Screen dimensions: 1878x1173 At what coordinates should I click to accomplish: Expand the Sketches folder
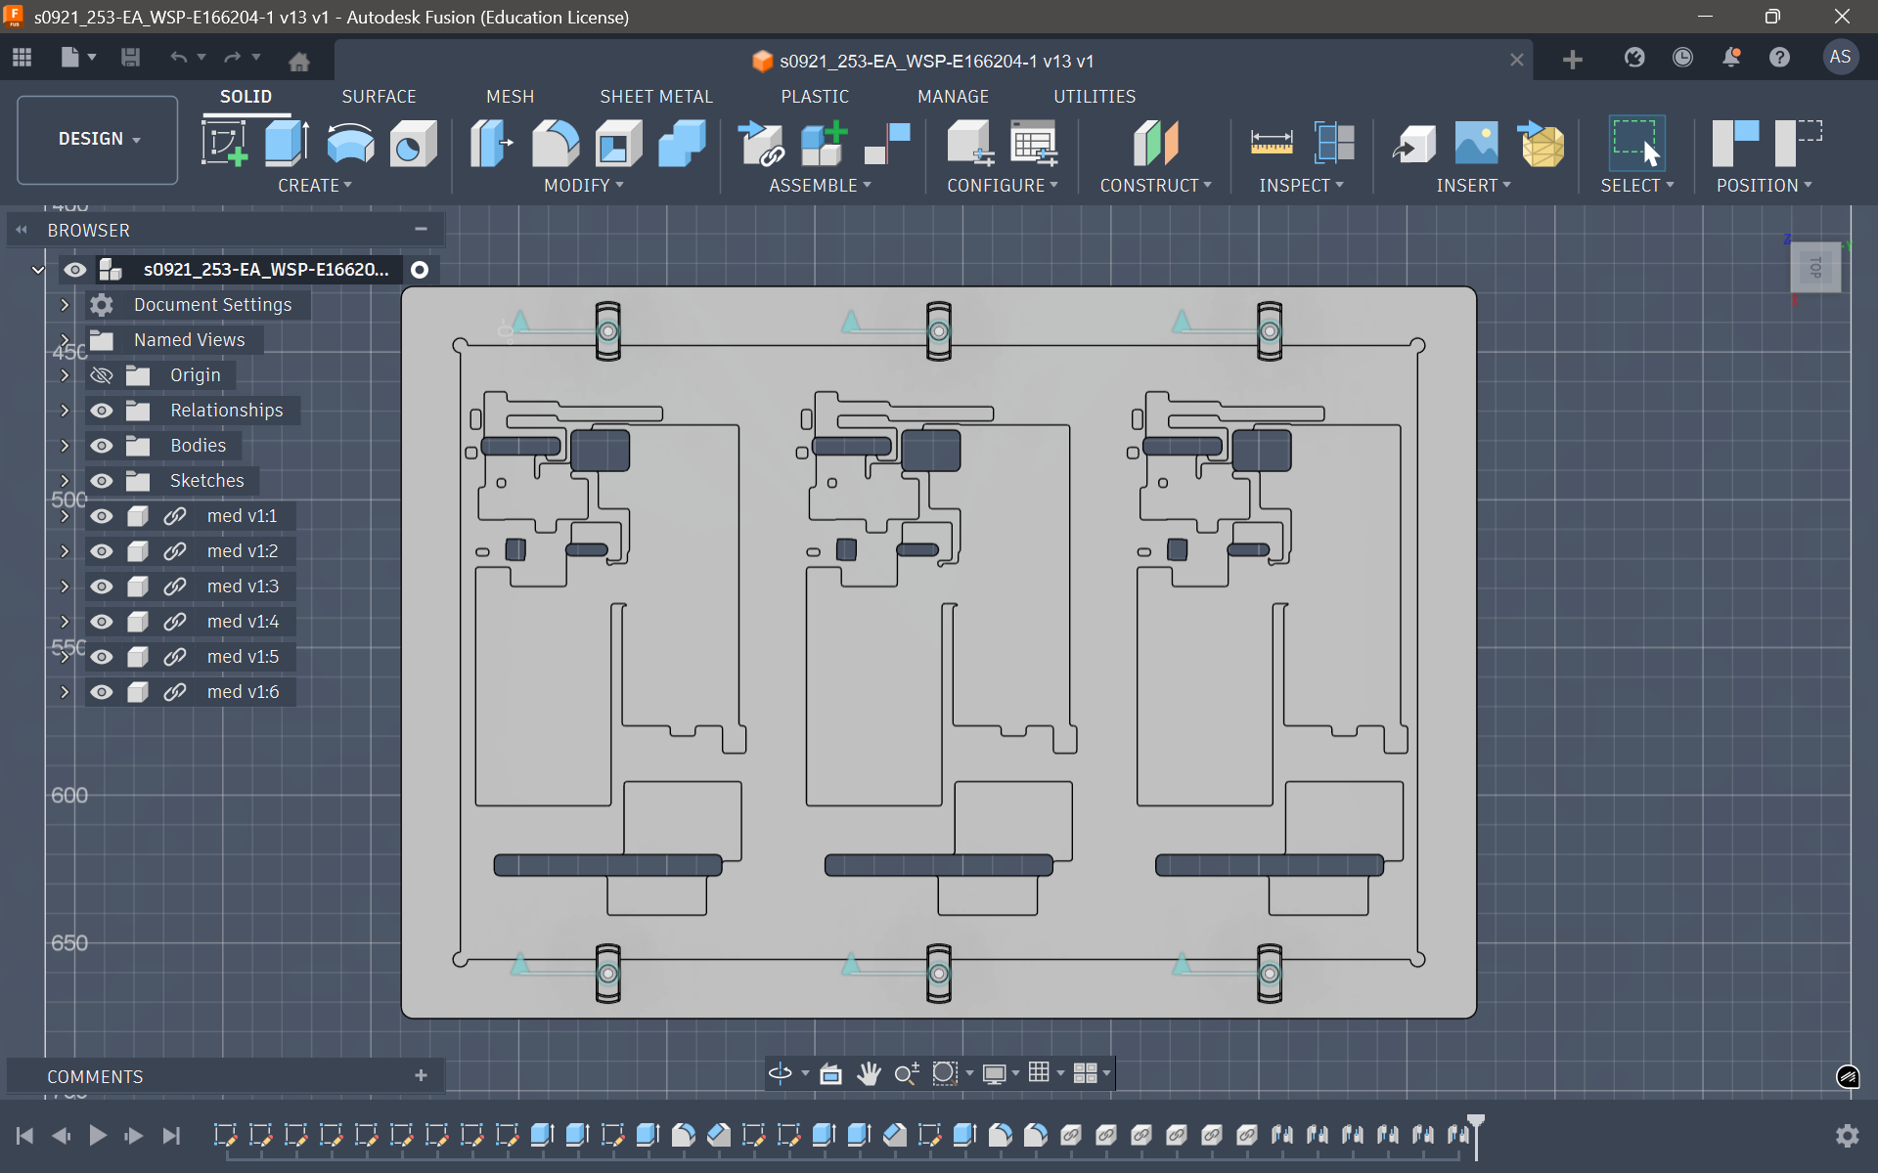(65, 481)
